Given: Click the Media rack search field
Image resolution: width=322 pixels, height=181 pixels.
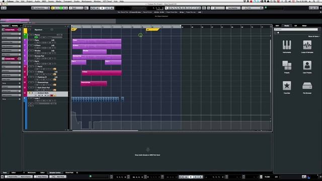Looking at the screenshot, I should pyautogui.click(x=296, y=30).
